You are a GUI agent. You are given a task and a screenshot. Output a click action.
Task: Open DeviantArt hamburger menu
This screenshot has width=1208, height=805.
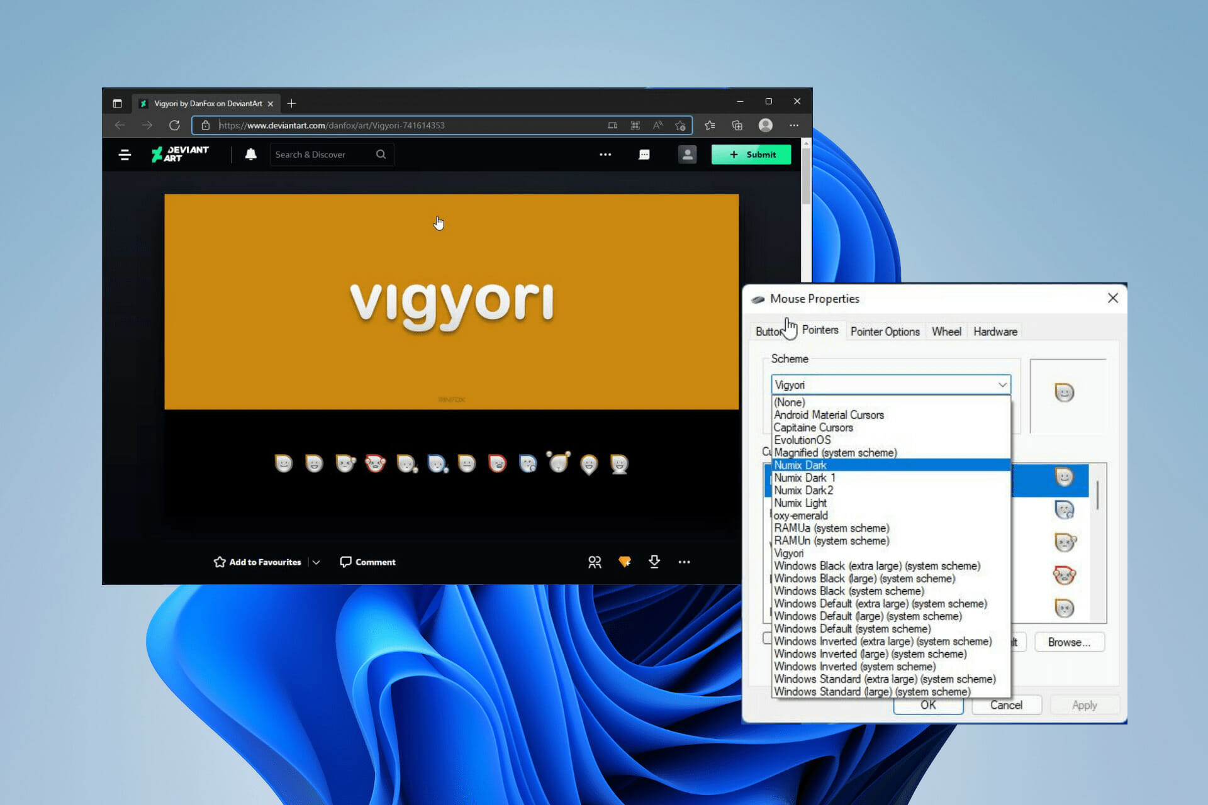click(x=125, y=155)
